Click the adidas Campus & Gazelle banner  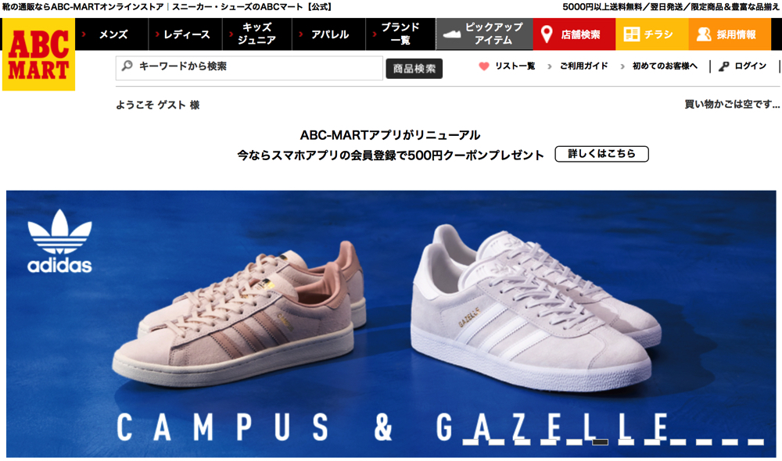tap(391, 324)
